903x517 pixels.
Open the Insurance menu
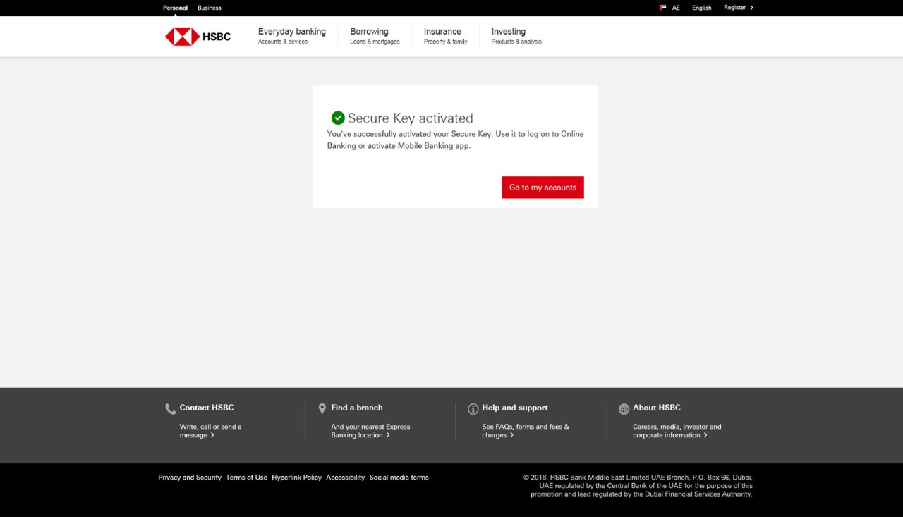pos(445,36)
